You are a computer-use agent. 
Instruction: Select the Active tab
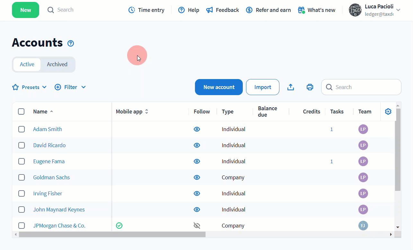[x=27, y=64]
